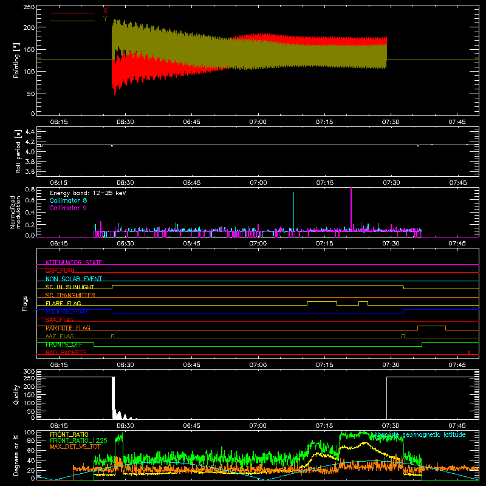Click the 0.4 tick label on modulation axis
The height and width of the screenshot is (486, 486).
(x=30, y=213)
